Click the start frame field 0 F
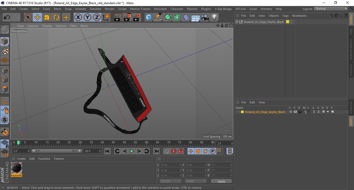Screen dimensions: 354x190 pos(21,151)
